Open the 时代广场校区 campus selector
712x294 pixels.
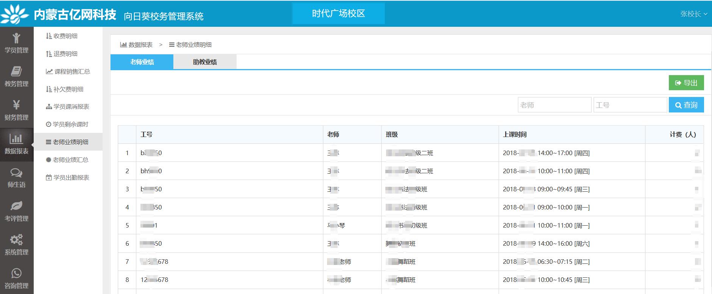(x=338, y=14)
